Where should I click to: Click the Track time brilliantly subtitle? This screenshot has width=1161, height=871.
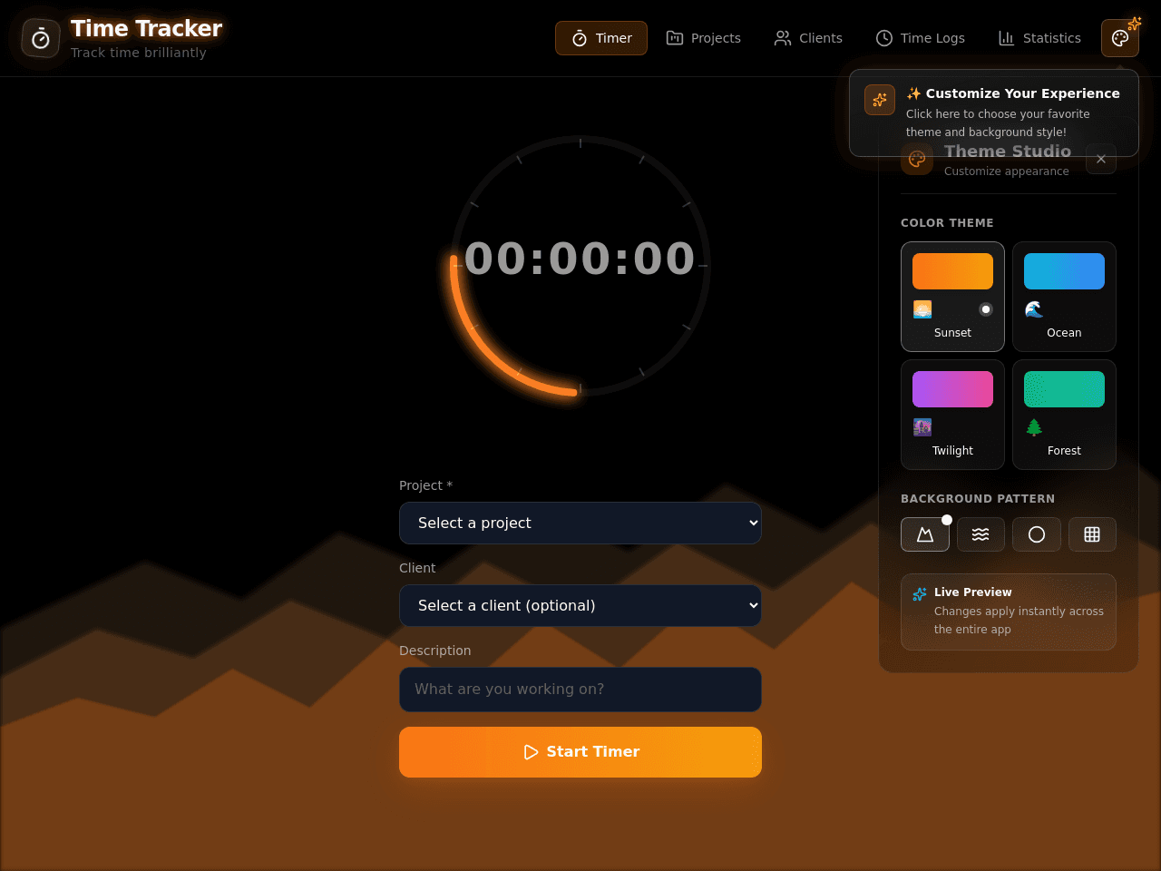point(139,53)
